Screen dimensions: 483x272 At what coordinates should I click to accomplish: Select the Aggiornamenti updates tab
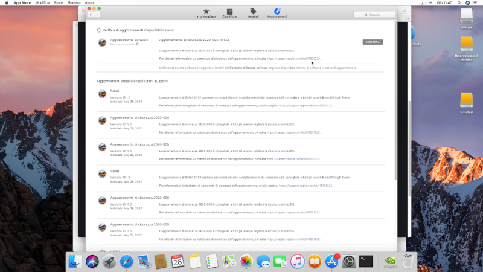277,12
